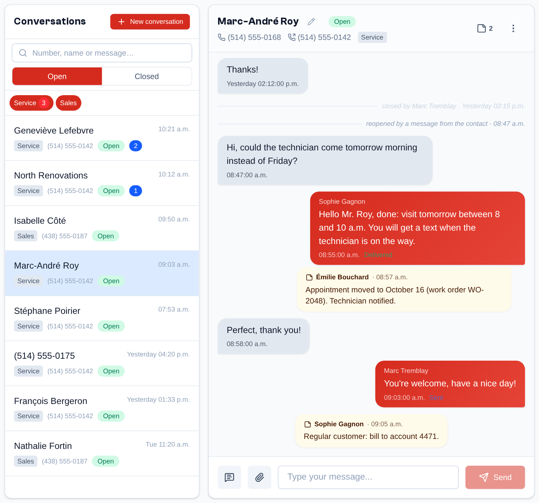Click the header number (514) 555-0142
Screen dimensions: 539x503
point(324,37)
